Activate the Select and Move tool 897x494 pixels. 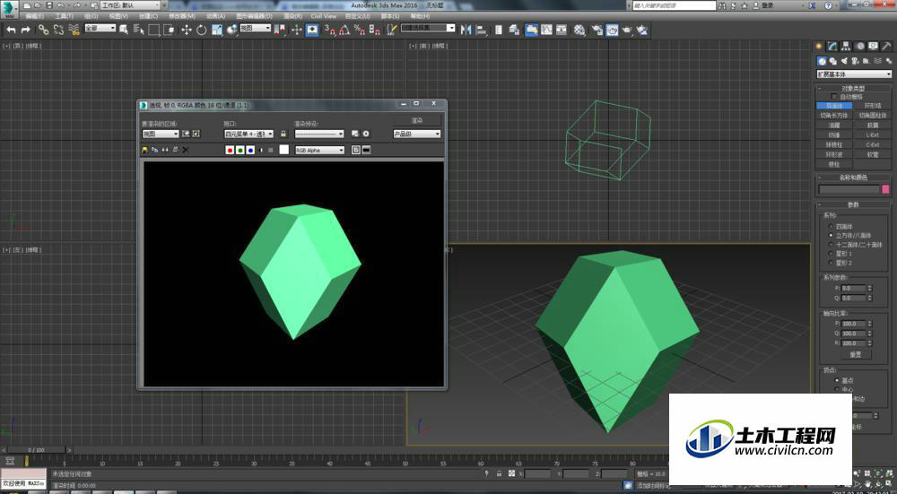[187, 30]
